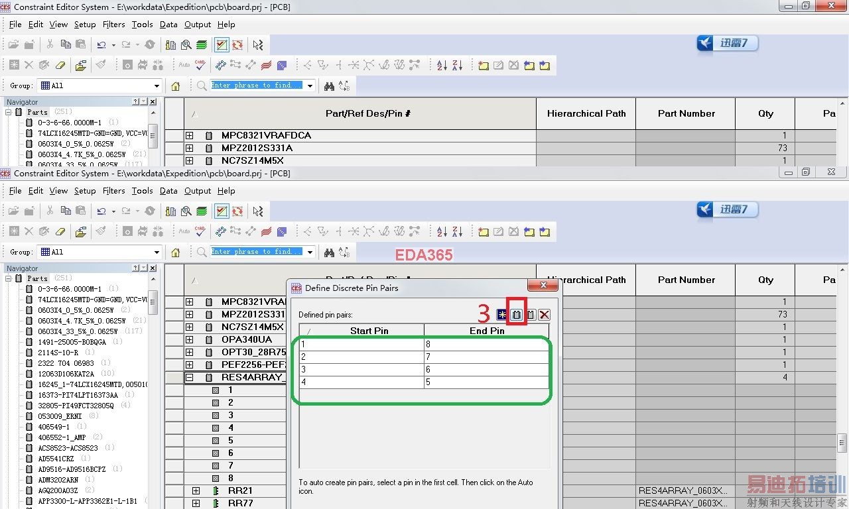Click red circular arrows icon in upper window
Viewport: 849px width, 509px height.
[237, 44]
